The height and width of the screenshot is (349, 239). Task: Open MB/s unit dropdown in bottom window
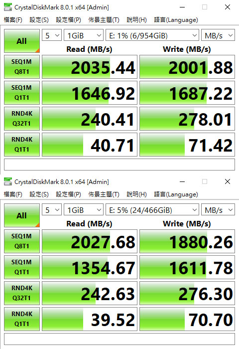click(218, 210)
